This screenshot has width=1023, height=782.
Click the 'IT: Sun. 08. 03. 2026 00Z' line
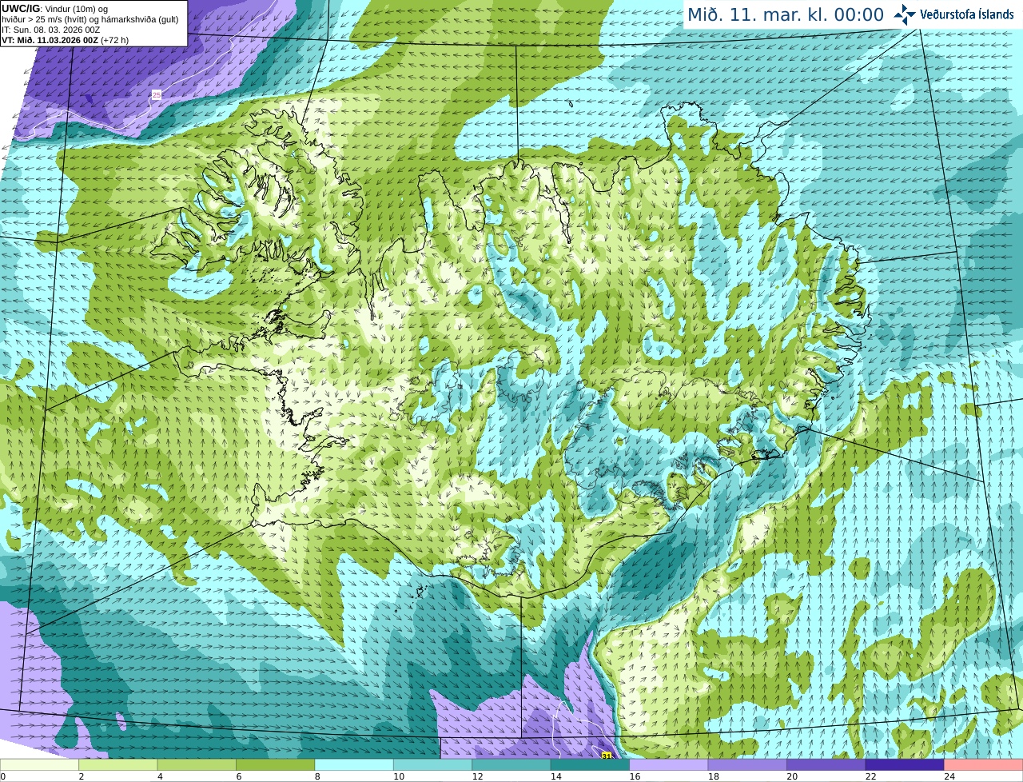(x=50, y=30)
